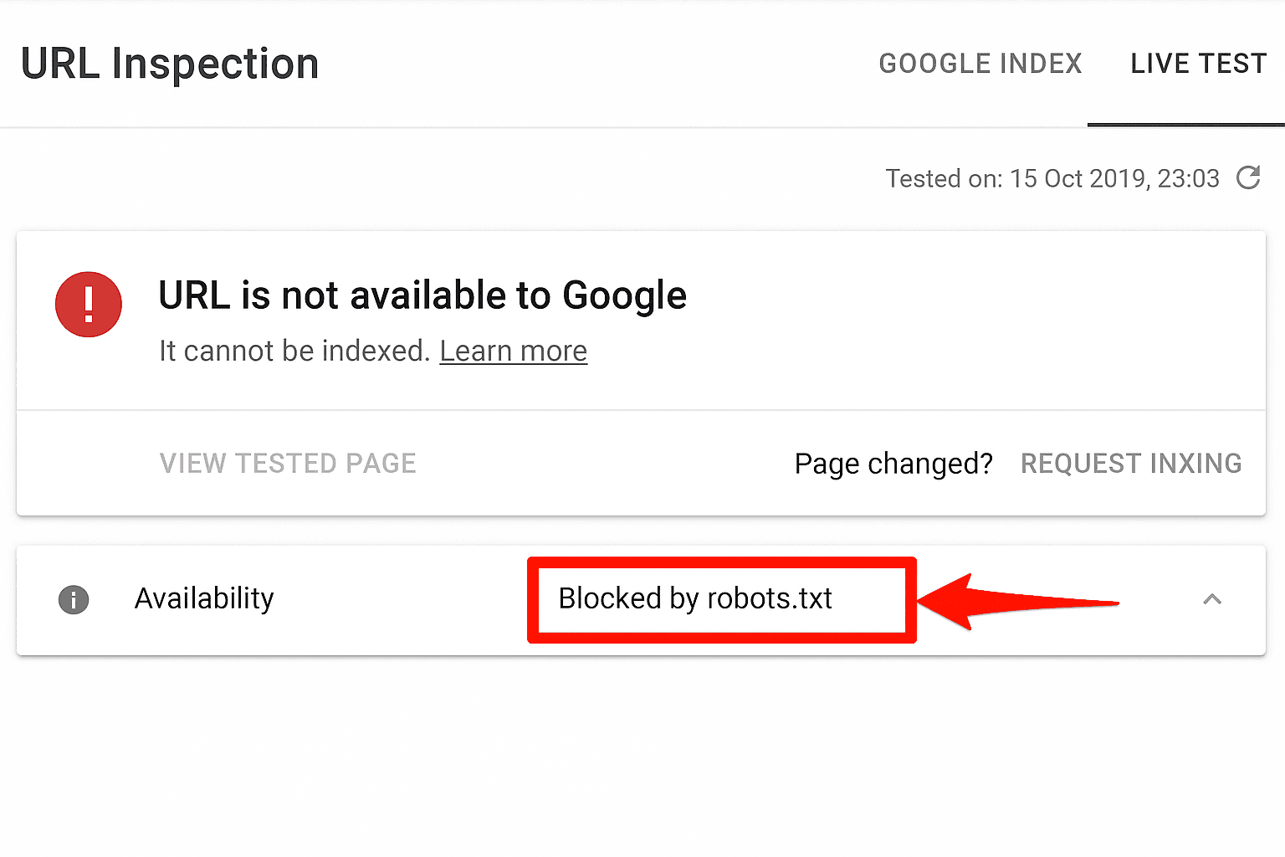
Task: Select the 'Blocked by robots.txt' status text
Action: (x=694, y=599)
